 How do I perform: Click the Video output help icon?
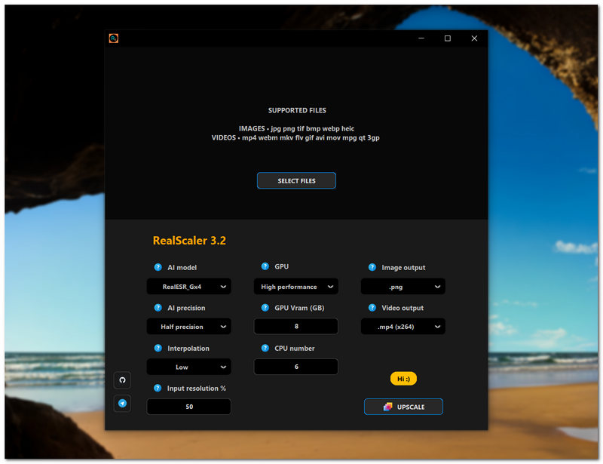coord(372,308)
